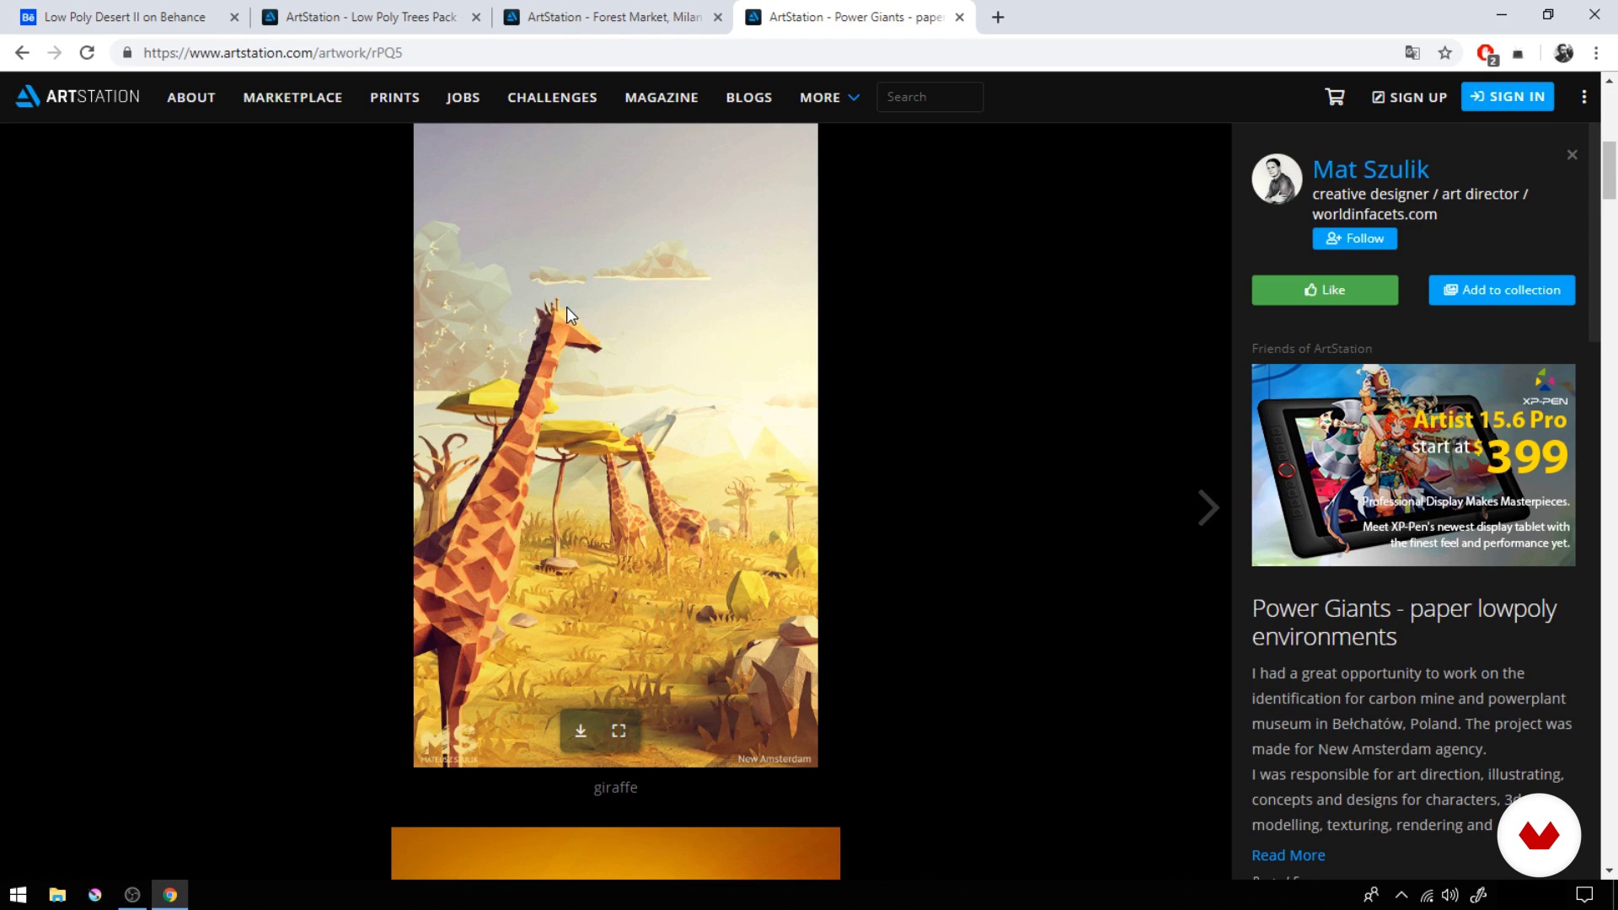Bookmark this page with the star

[1445, 53]
